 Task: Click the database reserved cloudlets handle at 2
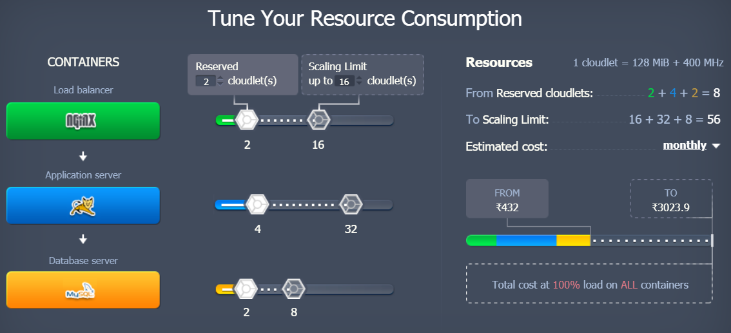246,288
